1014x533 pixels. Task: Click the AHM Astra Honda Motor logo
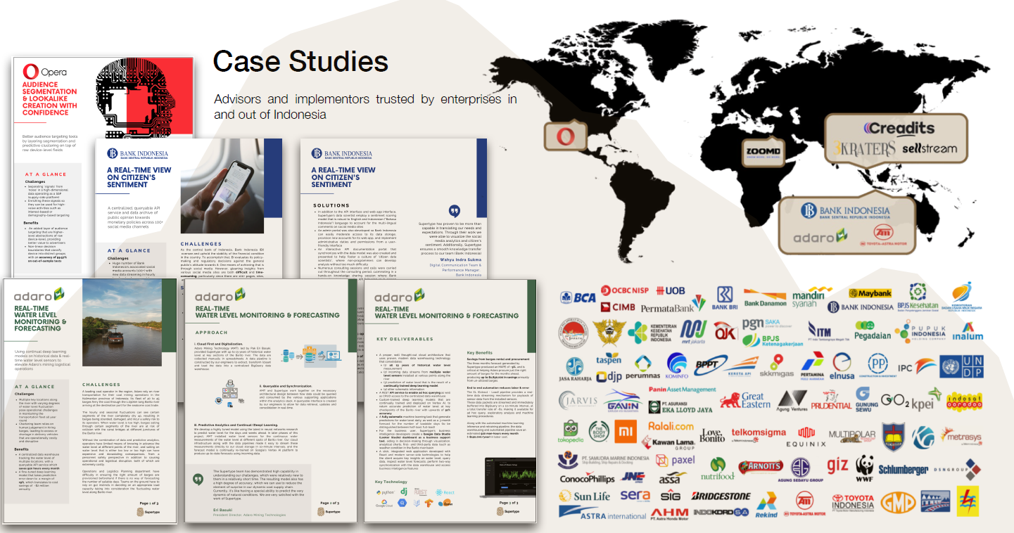point(669,513)
